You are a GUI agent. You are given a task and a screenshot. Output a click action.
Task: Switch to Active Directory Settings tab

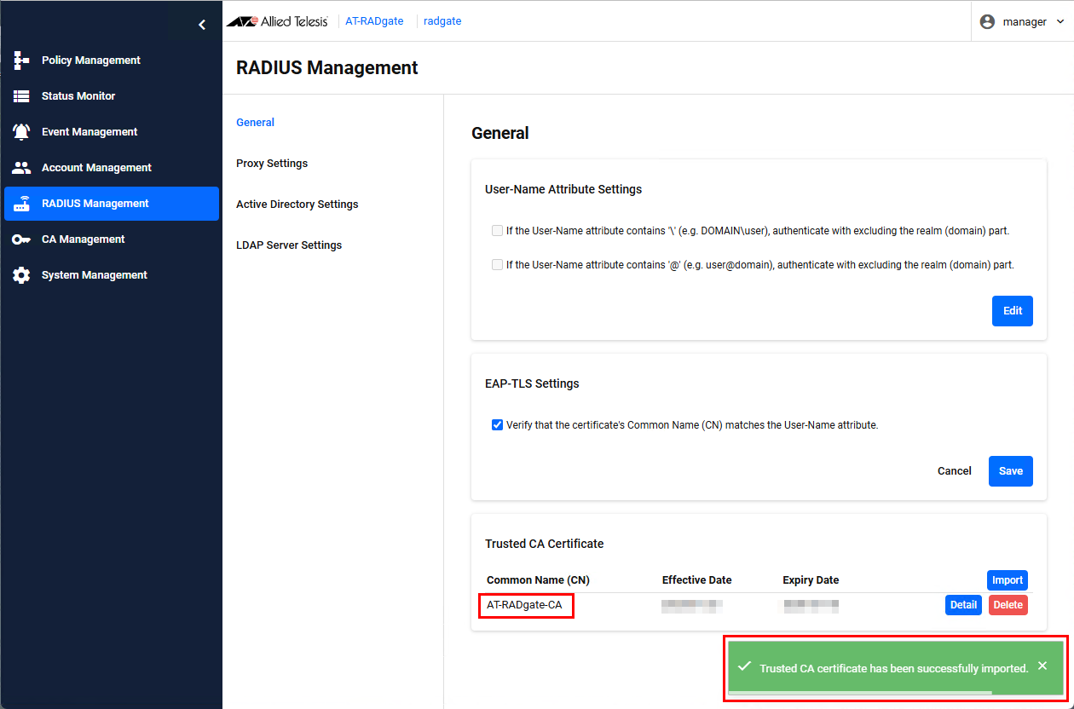click(297, 205)
